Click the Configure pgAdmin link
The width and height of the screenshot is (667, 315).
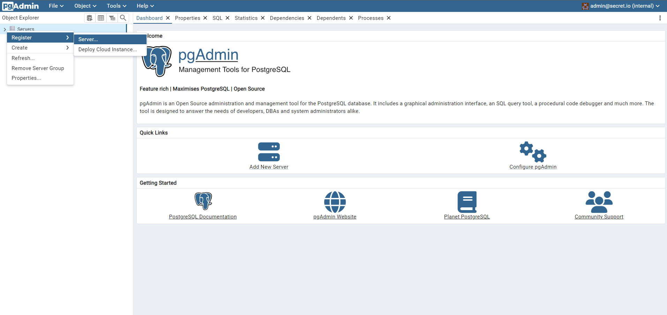(x=533, y=167)
